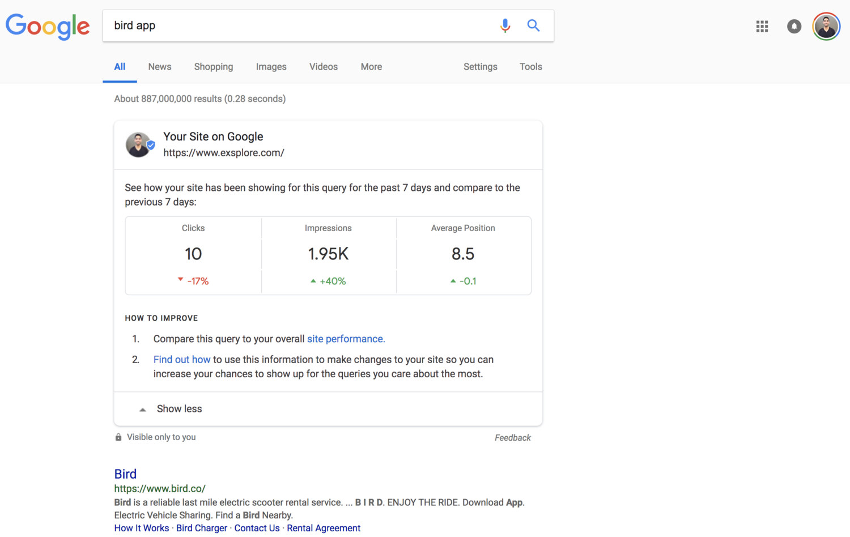The height and width of the screenshot is (537, 850).
Task: Click the https://www.bird.co/ URL
Action: tap(160, 488)
